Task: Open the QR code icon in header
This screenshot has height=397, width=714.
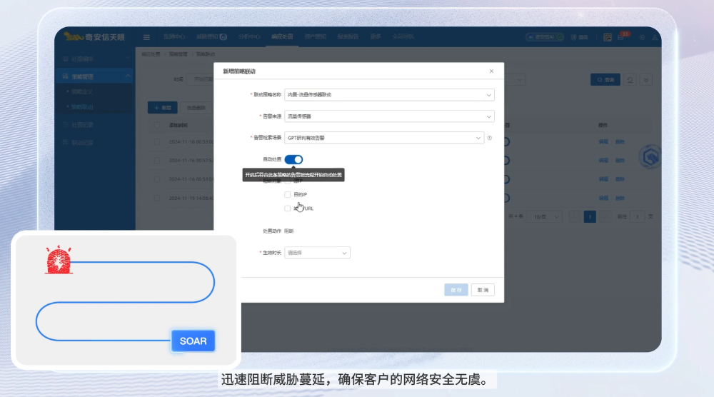Action: 608,37
